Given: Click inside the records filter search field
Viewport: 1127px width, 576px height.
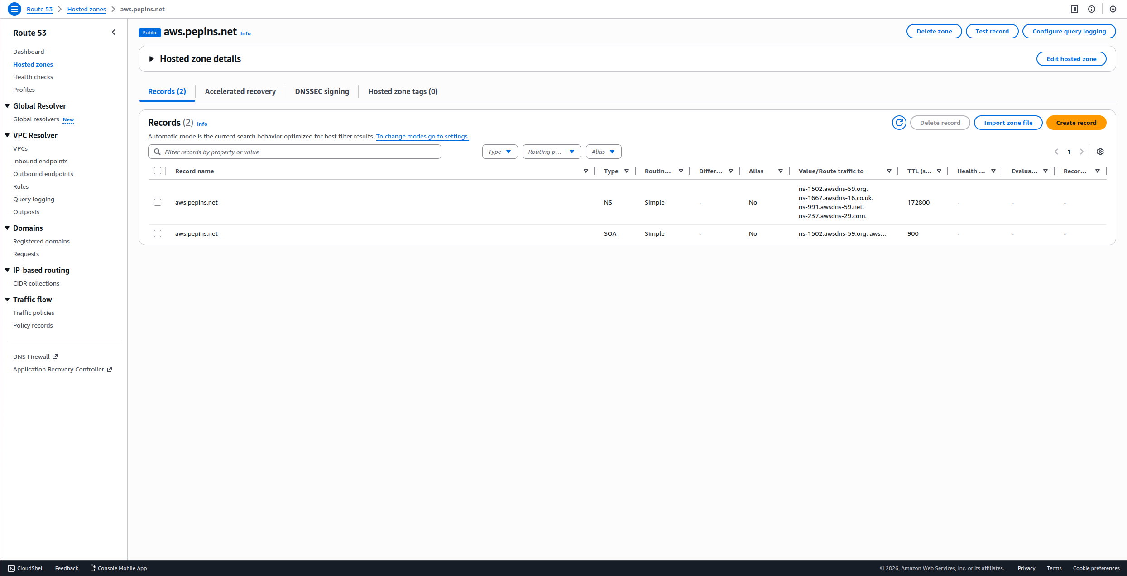Looking at the screenshot, I should coord(294,152).
